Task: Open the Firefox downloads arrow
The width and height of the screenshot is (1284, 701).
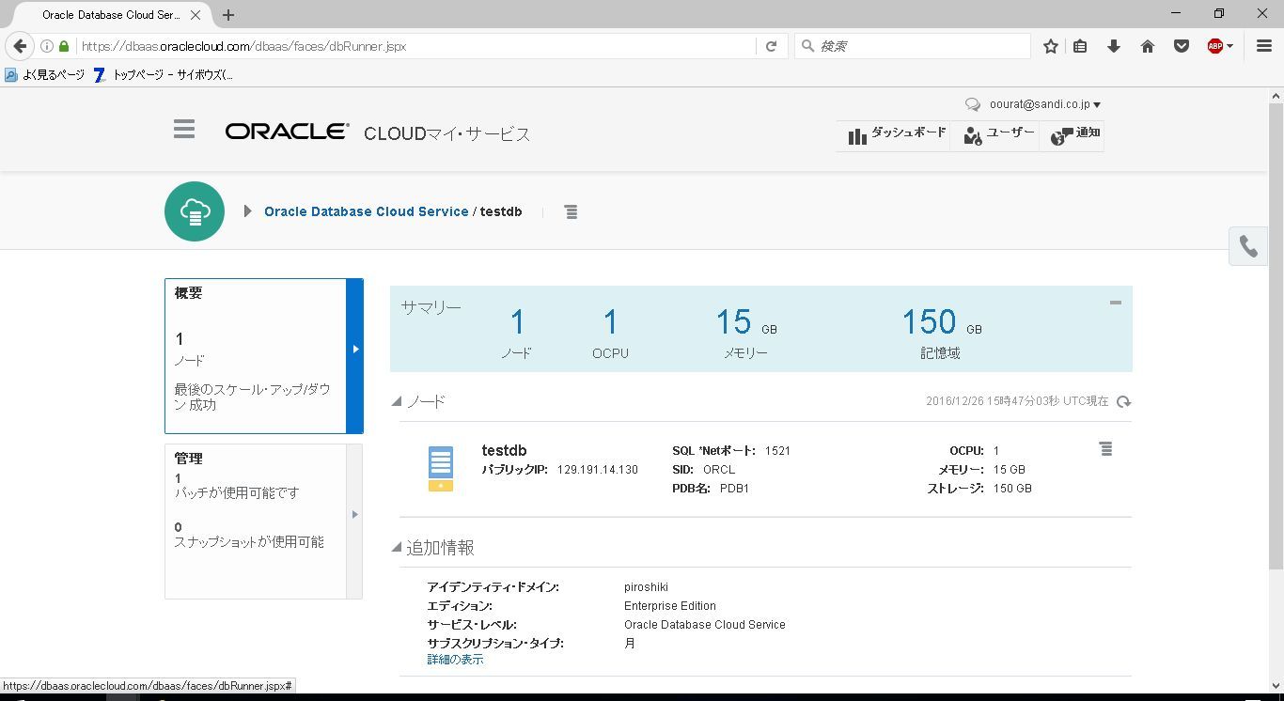Action: coord(1114,46)
